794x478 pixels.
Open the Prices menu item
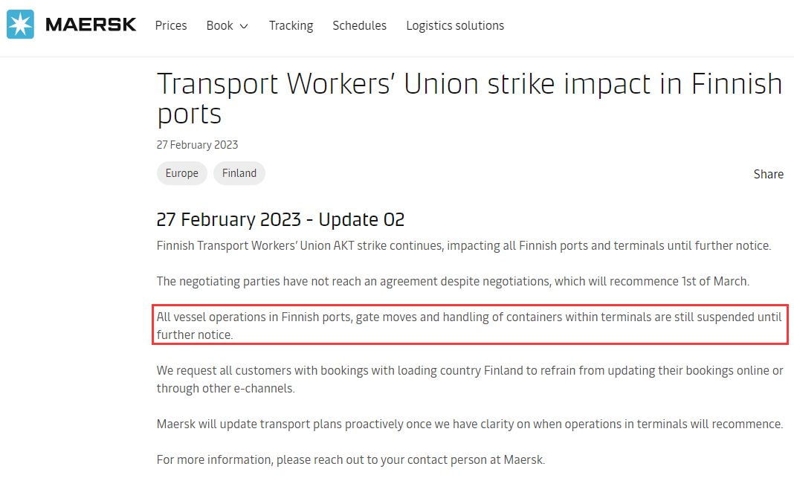click(171, 25)
